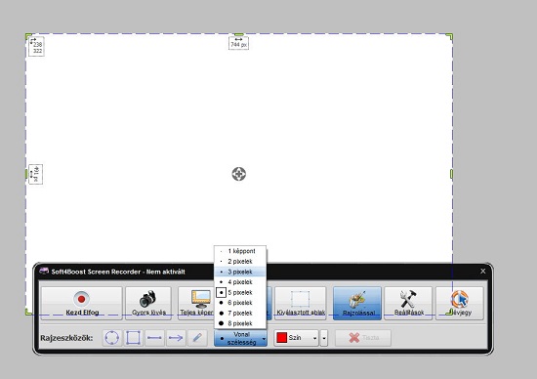Choose 4 pixelek line width
Viewport: 537px width, 379px height.
240,282
